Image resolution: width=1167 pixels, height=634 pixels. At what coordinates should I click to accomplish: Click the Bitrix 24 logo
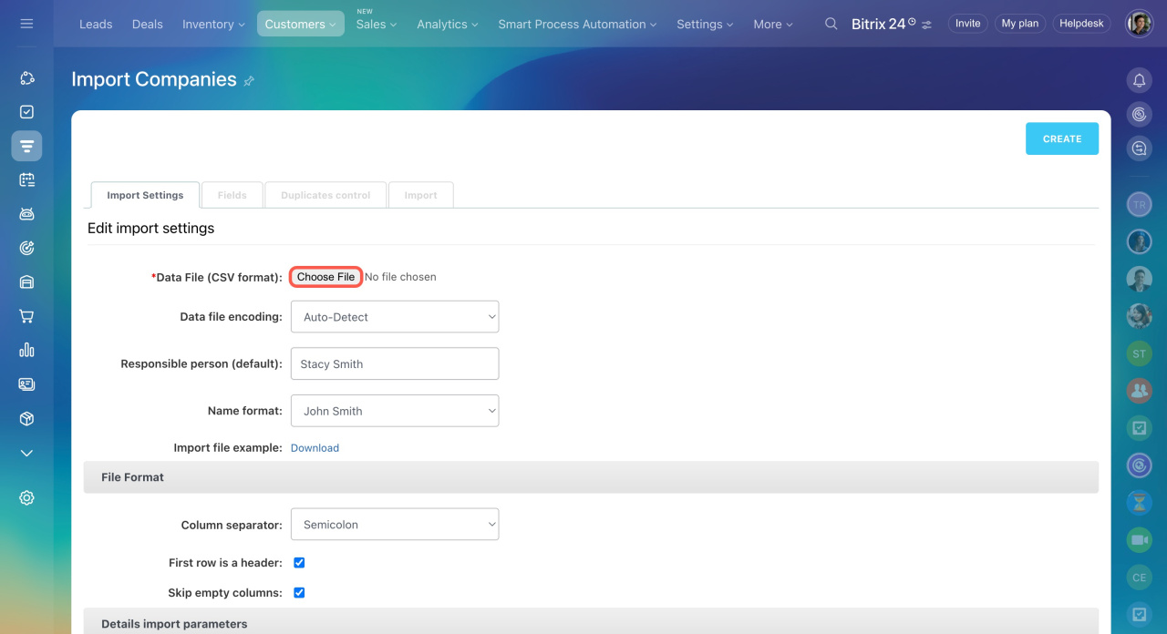click(883, 24)
